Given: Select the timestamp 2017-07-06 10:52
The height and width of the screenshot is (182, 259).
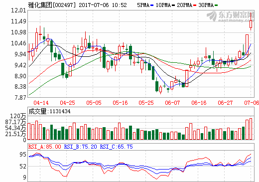Looking at the screenshot, I should [x=103, y=5].
